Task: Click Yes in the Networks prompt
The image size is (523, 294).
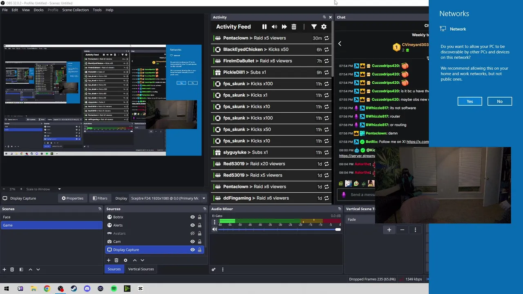Action: pos(470,101)
